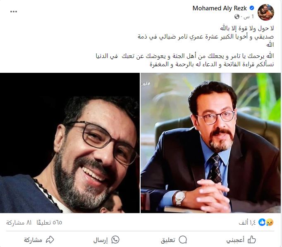Viewport: 282px width, 247px height.
Task: Open the Mohamed Aly Rezk profile link
Action: pos(220,8)
